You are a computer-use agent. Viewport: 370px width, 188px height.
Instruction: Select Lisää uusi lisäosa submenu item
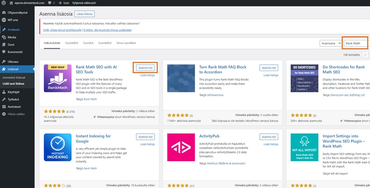point(13,83)
